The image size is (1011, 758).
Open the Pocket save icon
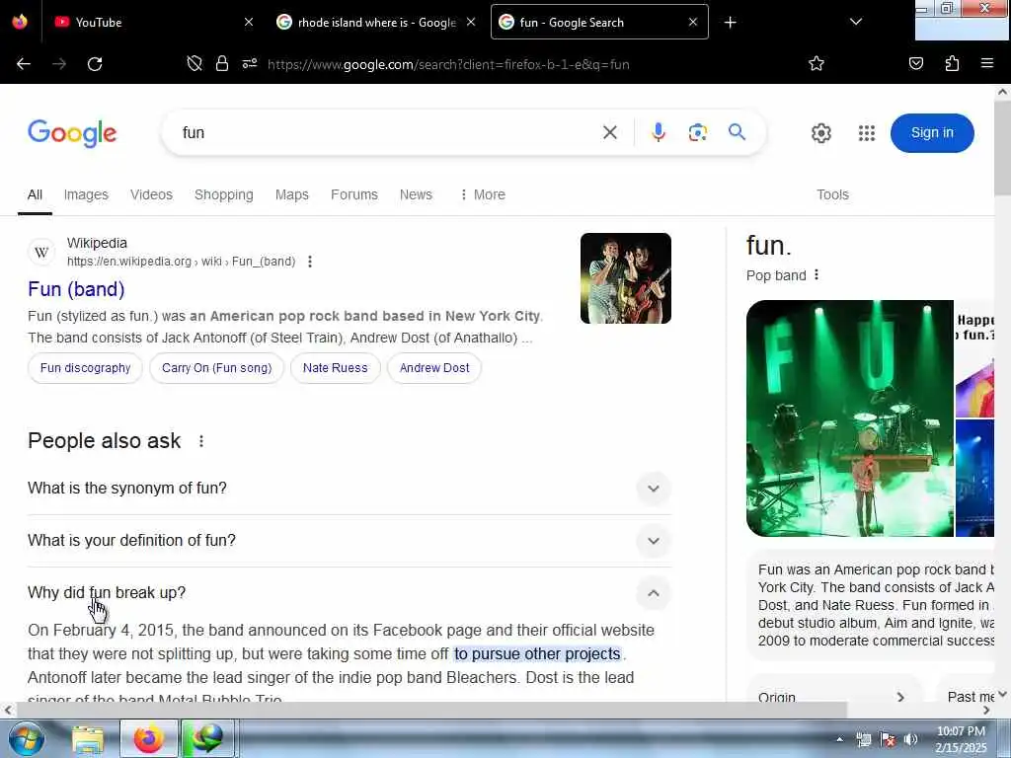[x=916, y=63]
